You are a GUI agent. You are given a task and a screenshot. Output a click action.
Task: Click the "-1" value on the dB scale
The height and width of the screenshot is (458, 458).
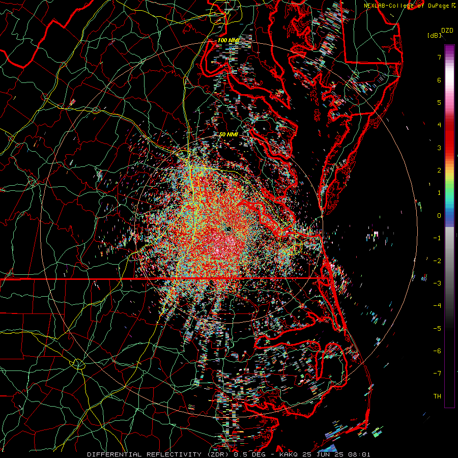pyautogui.click(x=437, y=238)
